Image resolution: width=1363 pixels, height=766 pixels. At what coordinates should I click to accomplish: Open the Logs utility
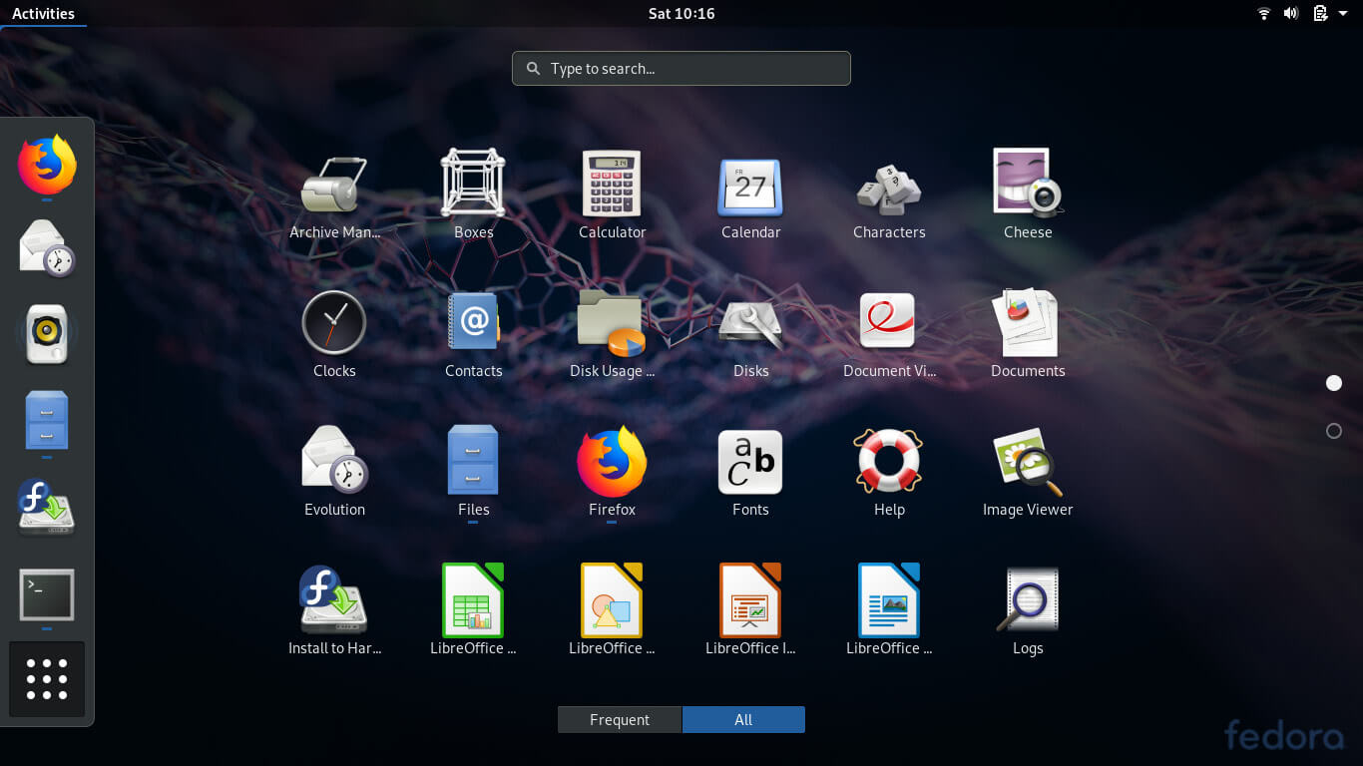tap(1028, 601)
